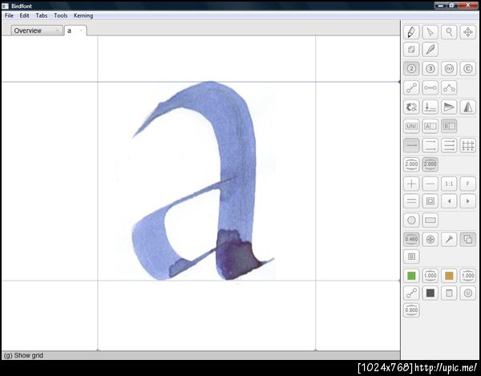This screenshot has width=481, height=376.
Task: Click the circled U icon
Action: pyautogui.click(x=468, y=293)
